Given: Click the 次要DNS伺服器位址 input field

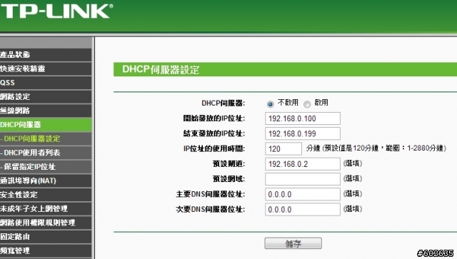Looking at the screenshot, I should pyautogui.click(x=303, y=210).
